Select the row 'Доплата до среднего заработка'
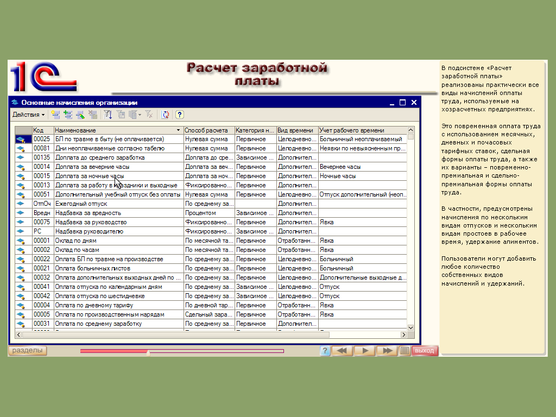This screenshot has height=417, width=556. [x=211, y=158]
